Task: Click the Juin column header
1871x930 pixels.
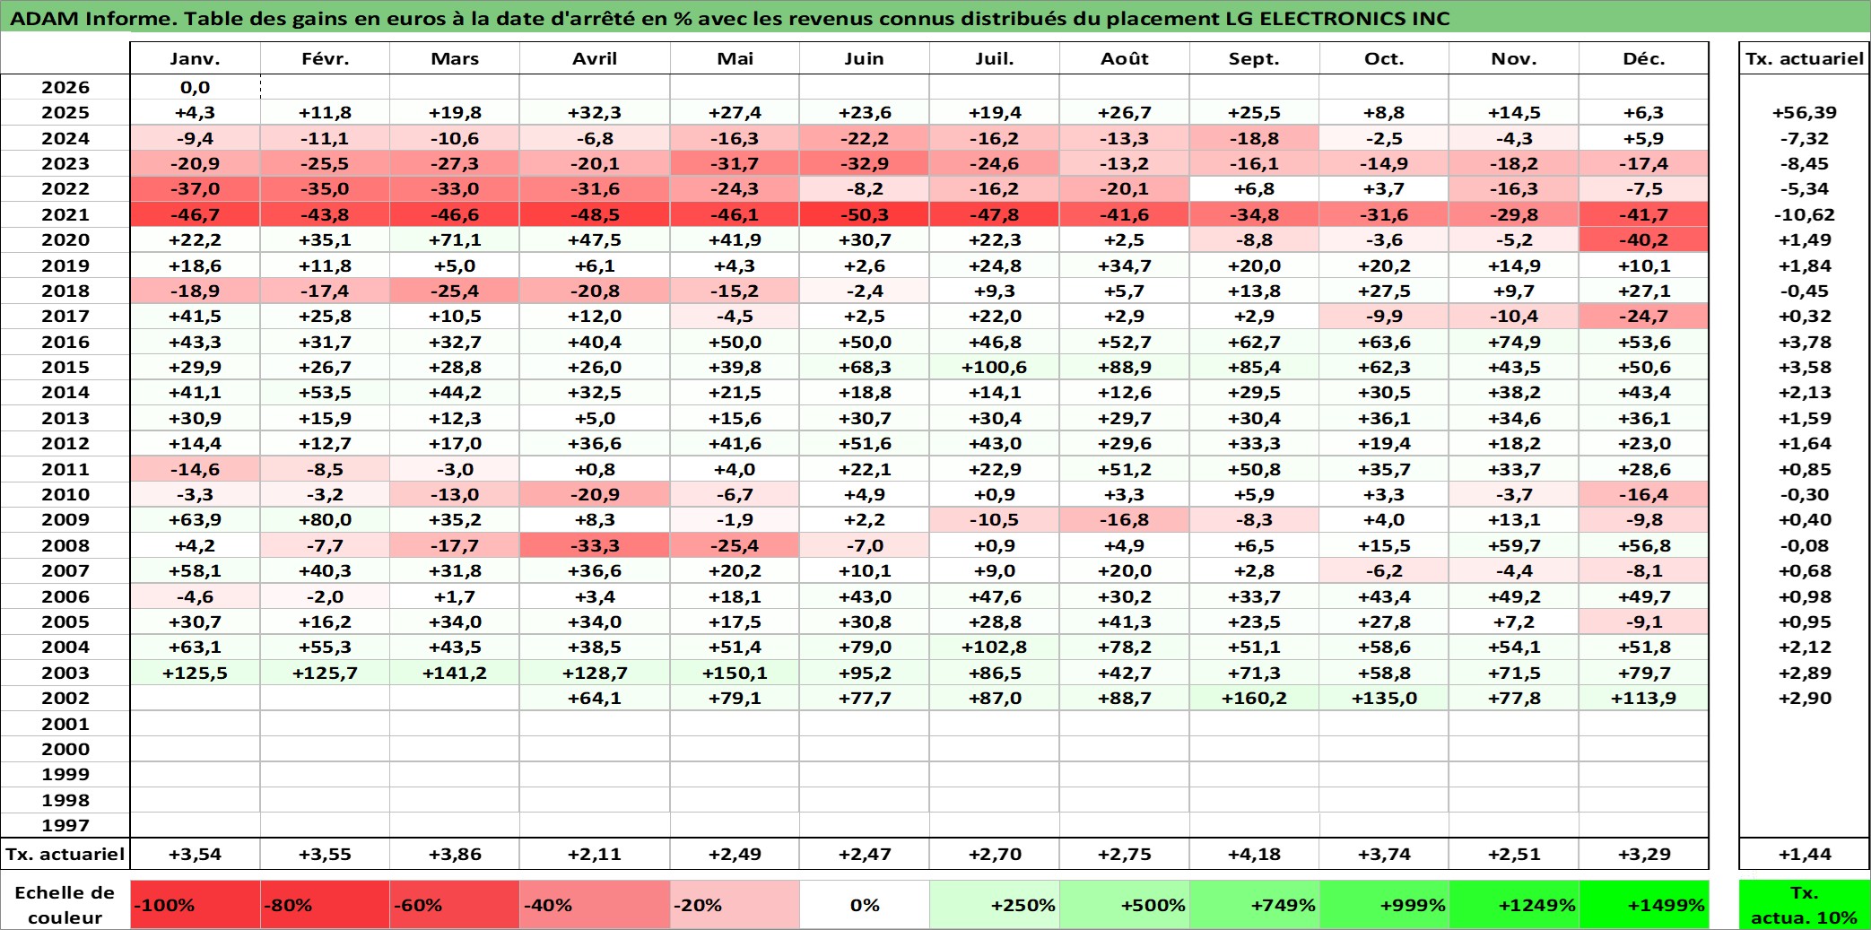Action: [865, 58]
